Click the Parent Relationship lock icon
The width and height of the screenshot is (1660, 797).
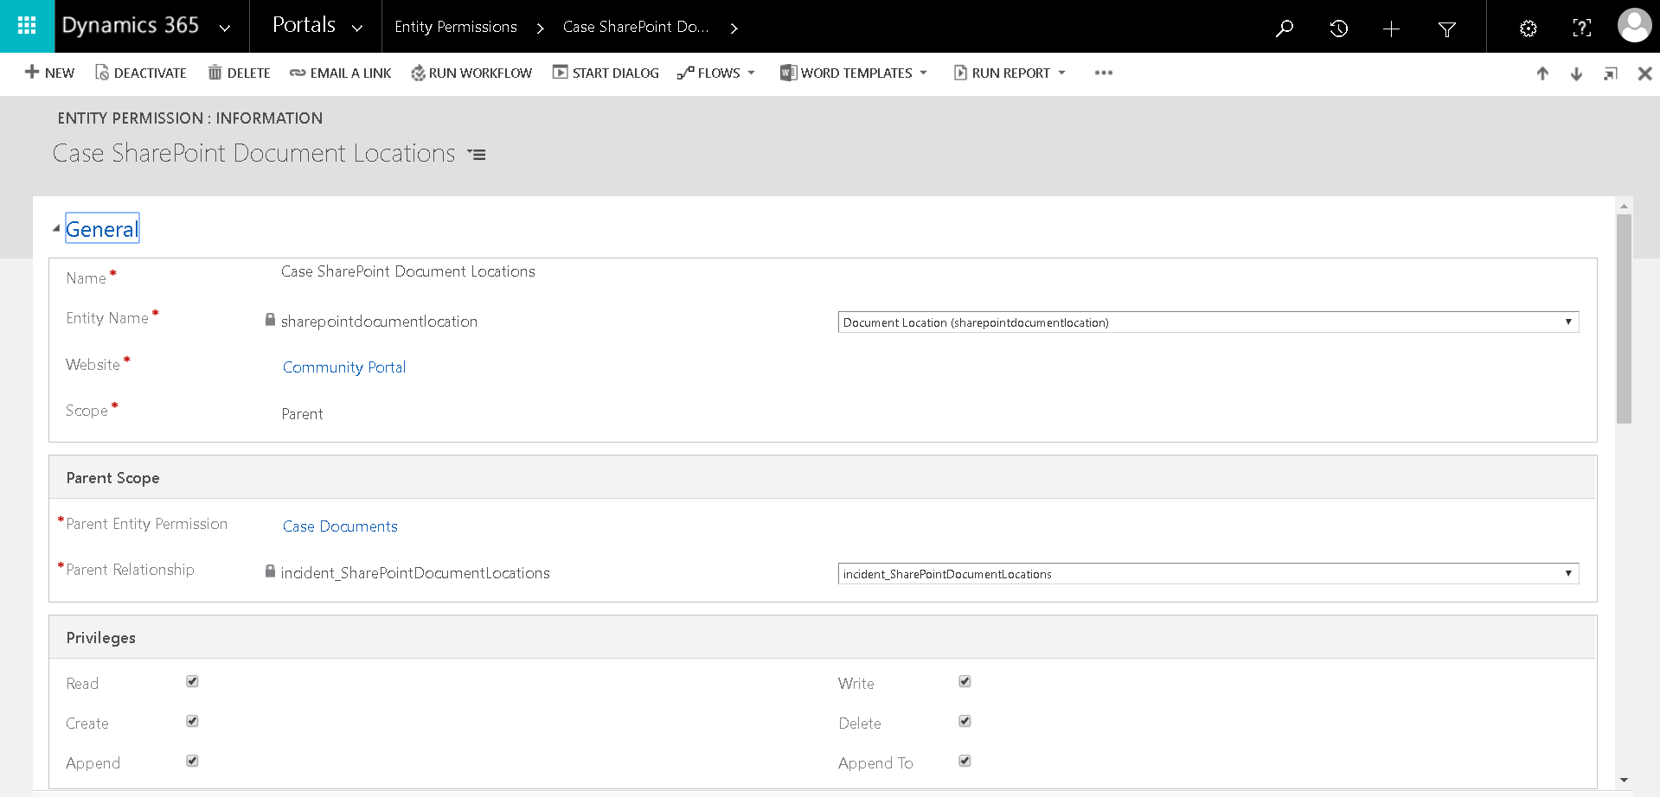pos(270,571)
